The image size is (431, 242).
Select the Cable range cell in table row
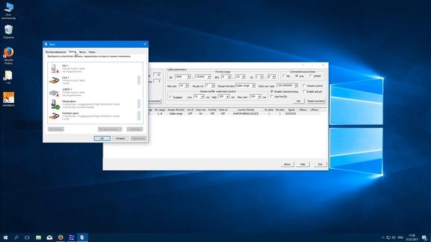tap(176, 114)
